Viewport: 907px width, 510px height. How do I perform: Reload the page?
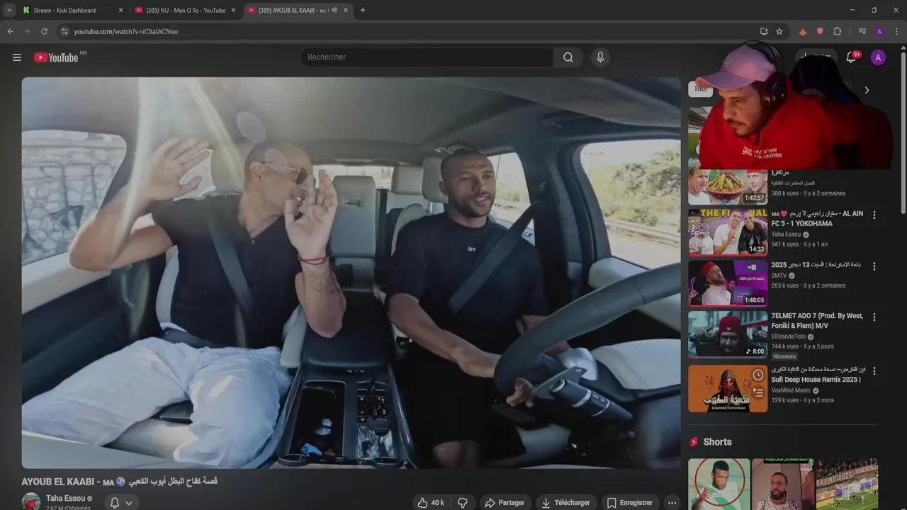coord(44,31)
